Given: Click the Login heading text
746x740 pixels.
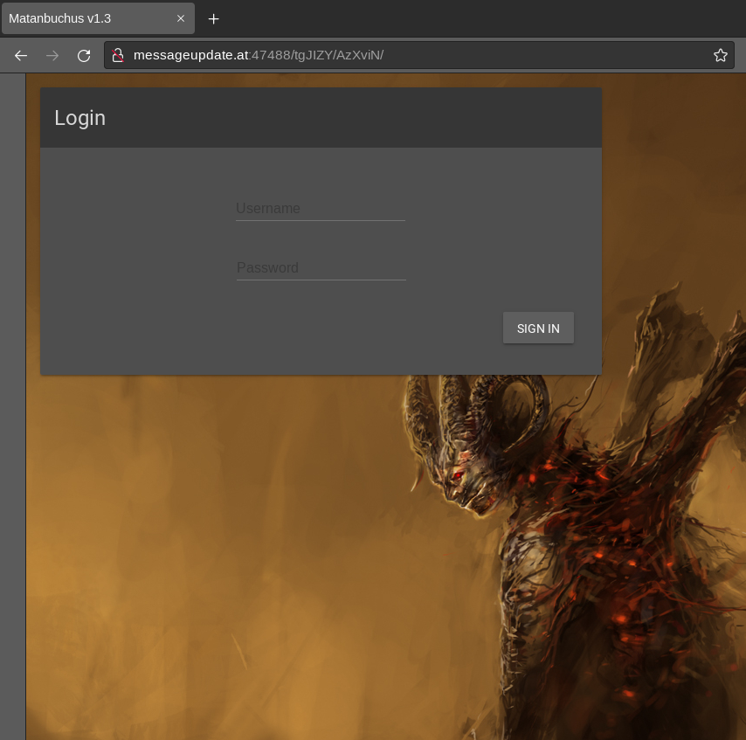Looking at the screenshot, I should [x=80, y=118].
